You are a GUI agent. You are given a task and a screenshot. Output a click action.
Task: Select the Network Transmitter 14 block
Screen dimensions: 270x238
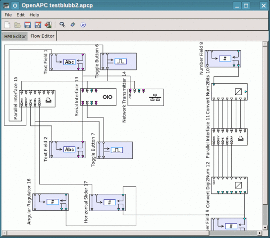[x=146, y=97]
